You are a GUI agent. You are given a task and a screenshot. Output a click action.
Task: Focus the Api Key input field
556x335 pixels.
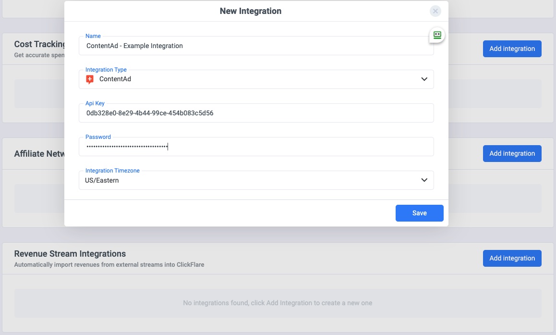pyautogui.click(x=256, y=113)
